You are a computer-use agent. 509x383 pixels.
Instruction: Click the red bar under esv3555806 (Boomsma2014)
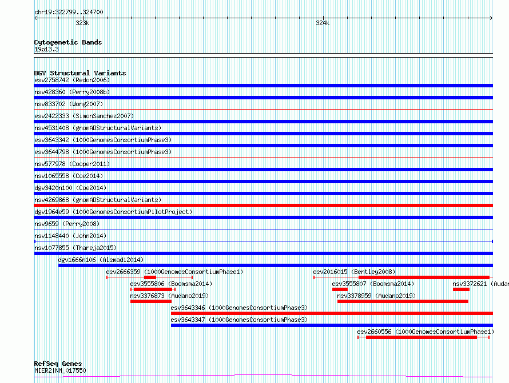pos(153,289)
